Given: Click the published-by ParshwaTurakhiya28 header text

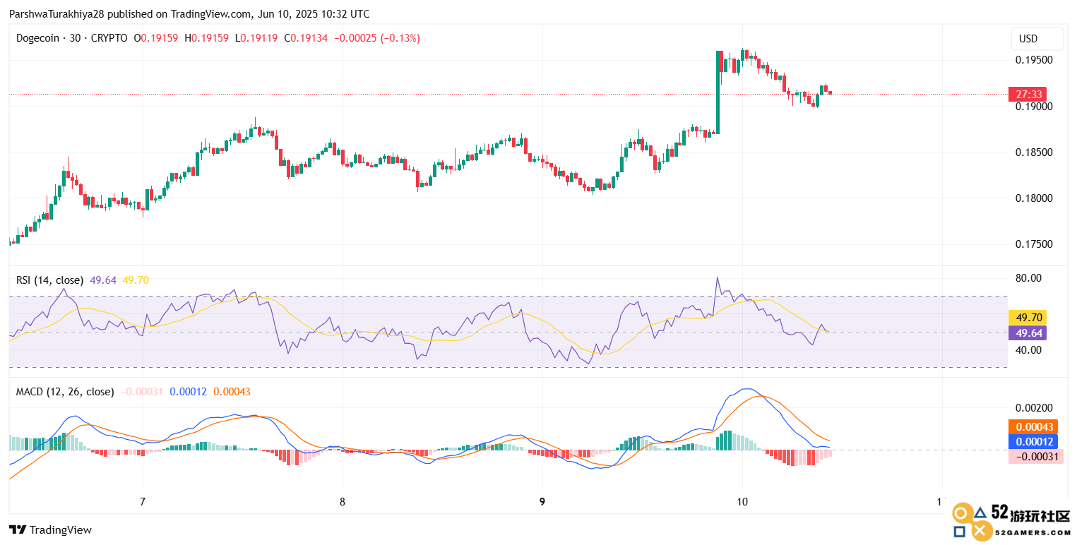Looking at the screenshot, I should pyautogui.click(x=189, y=13).
